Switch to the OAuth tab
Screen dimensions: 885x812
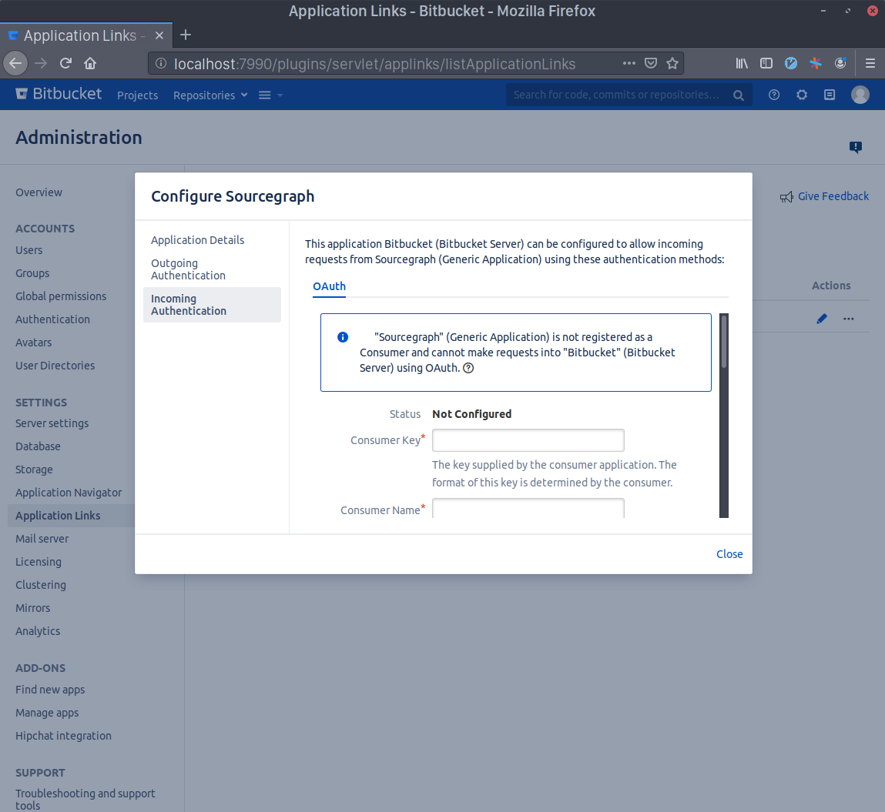(329, 286)
